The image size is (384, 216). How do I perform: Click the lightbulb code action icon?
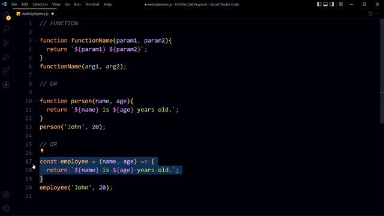point(42,151)
